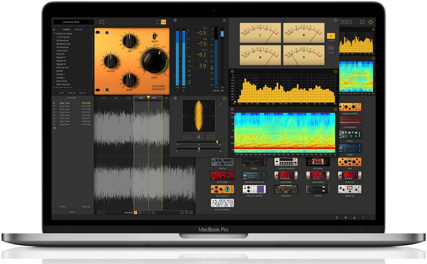Open info icon in footer
Screen dimensions: 427x264
pos(371,217)
